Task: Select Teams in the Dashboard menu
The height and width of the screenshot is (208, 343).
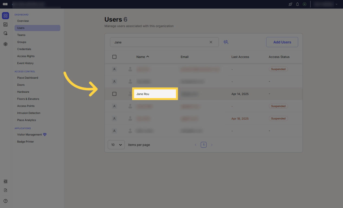Action: coord(21,35)
